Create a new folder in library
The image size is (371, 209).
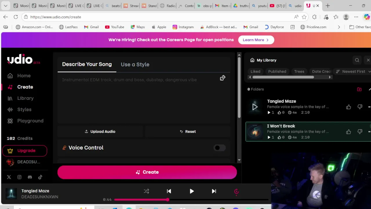[x=359, y=89]
